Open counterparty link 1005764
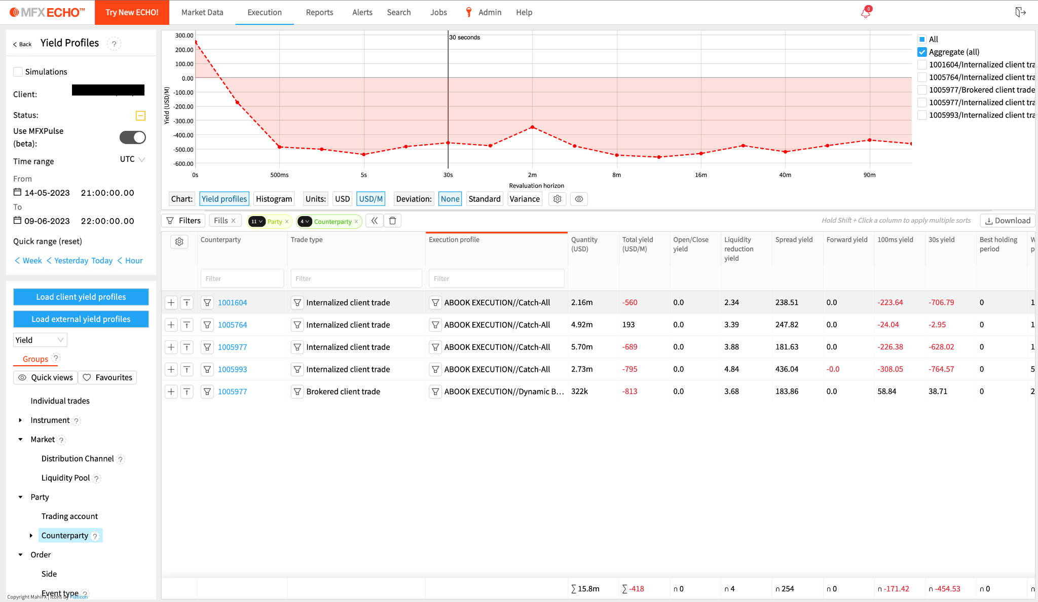Image resolution: width=1038 pixels, height=602 pixels. pos(232,325)
